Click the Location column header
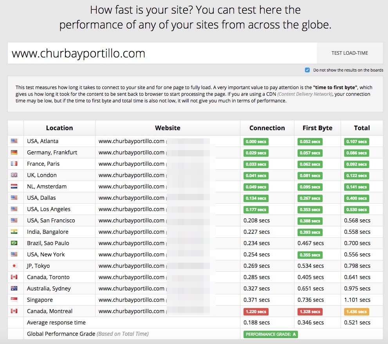388x344 pixels. point(59,128)
